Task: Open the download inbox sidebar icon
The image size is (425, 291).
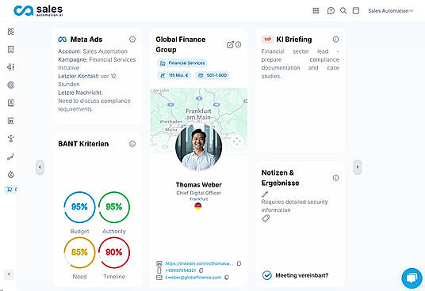Action: click(10, 103)
